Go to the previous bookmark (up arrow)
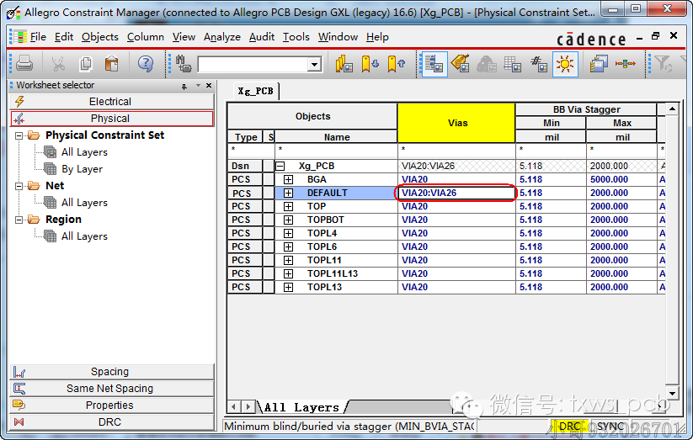This screenshot has height=440, width=693. (397, 64)
